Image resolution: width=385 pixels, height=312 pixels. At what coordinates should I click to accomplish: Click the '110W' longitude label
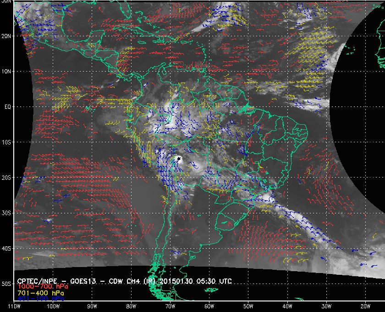tap(14, 306)
